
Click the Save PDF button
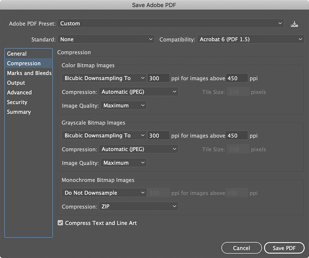[284, 248]
